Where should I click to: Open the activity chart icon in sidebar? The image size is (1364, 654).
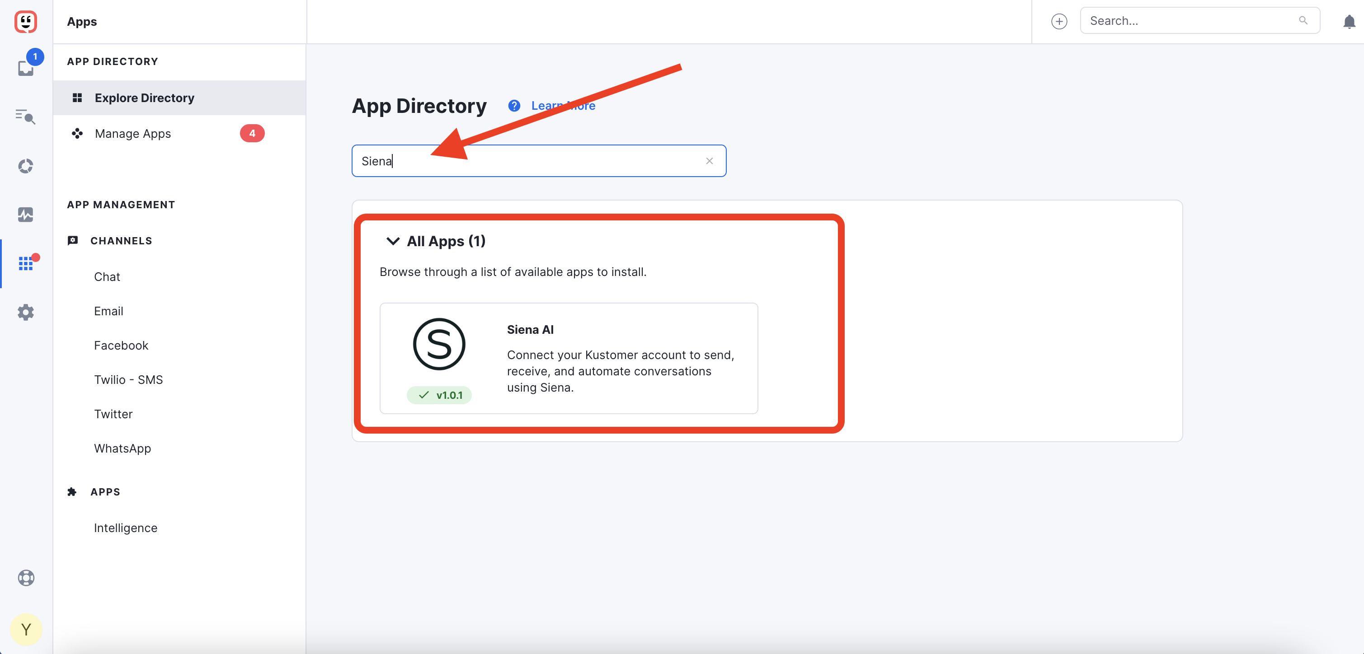click(x=25, y=214)
